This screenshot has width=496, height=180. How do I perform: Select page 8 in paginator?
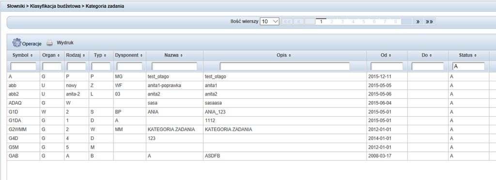click(396, 21)
